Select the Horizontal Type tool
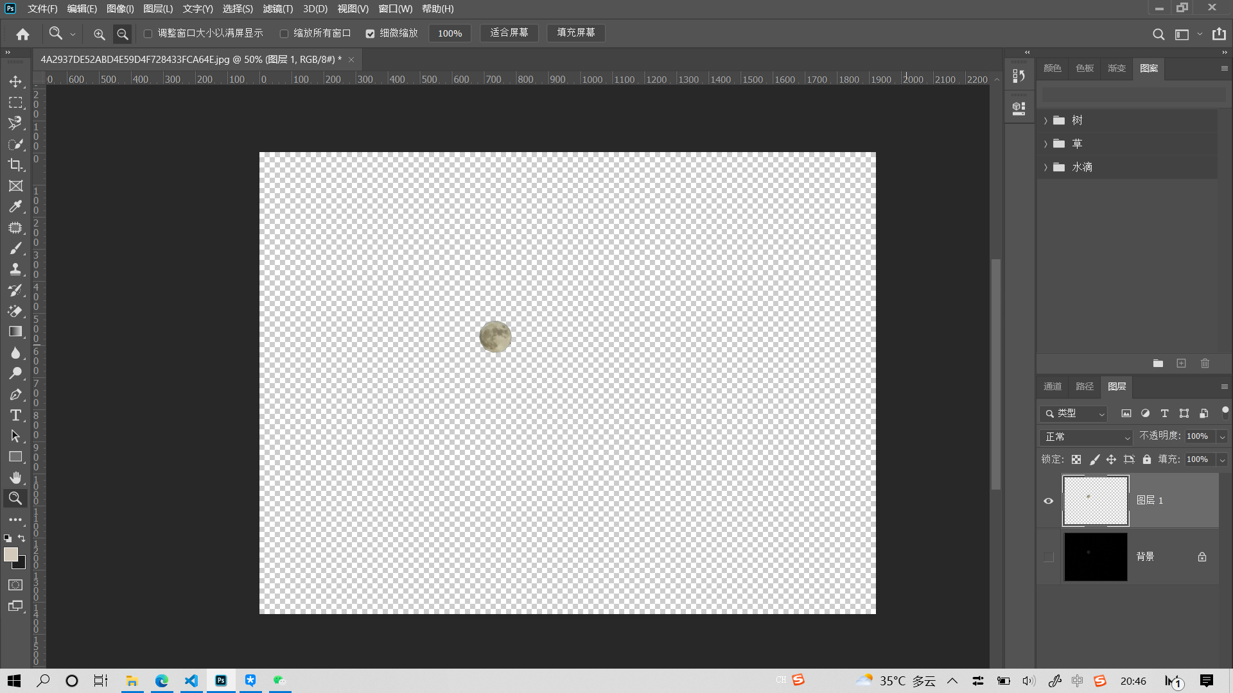1233x693 pixels. (15, 415)
